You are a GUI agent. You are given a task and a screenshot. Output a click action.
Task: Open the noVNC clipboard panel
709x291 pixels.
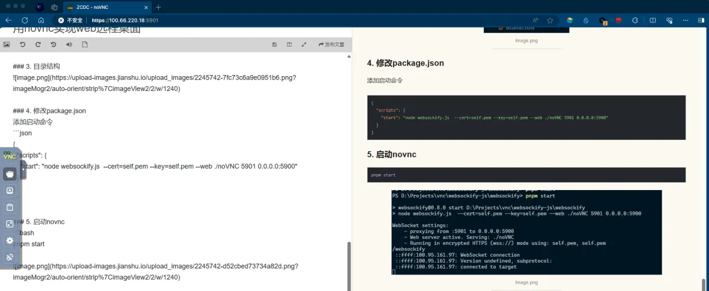click(x=9, y=207)
